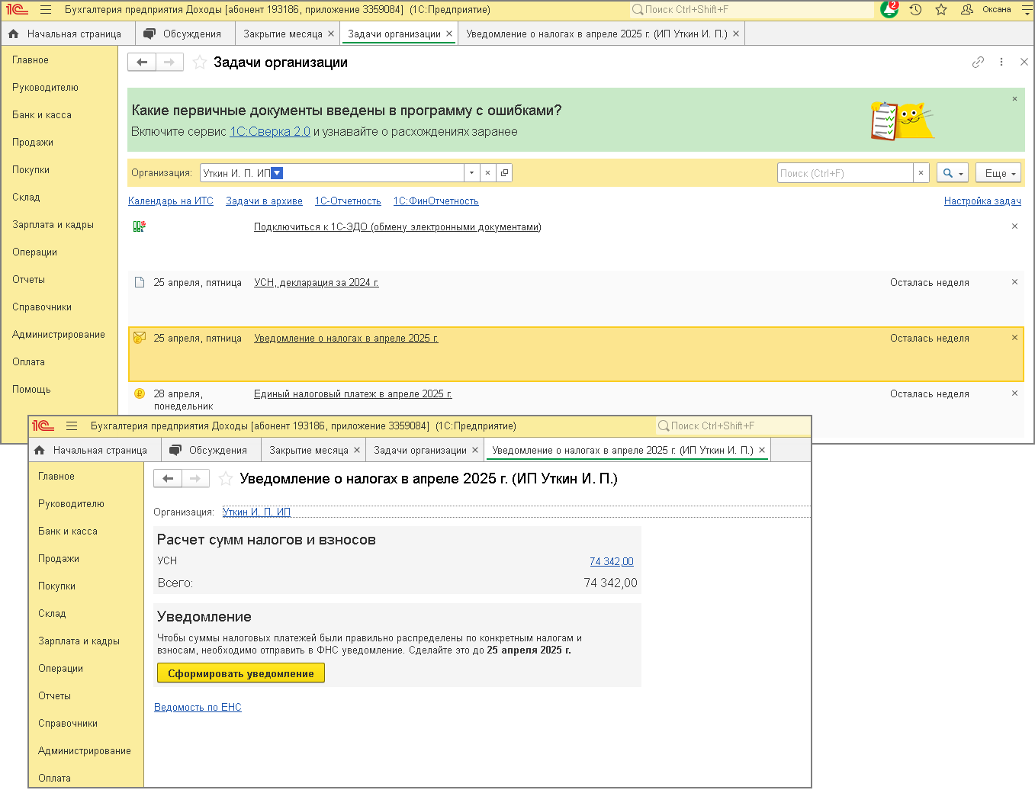The width and height of the screenshot is (1035, 790).
Task: Open notifications bell icon with badge
Action: [x=889, y=9]
